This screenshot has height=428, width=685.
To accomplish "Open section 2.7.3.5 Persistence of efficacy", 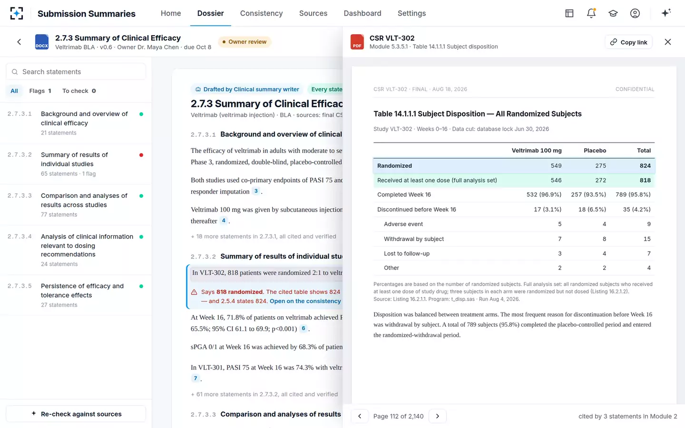I will [x=76, y=295].
